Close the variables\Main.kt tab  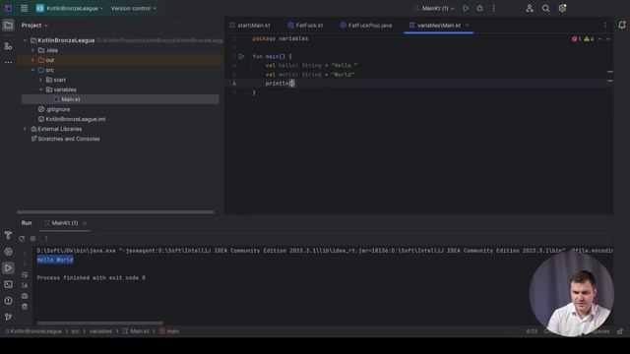467,26
